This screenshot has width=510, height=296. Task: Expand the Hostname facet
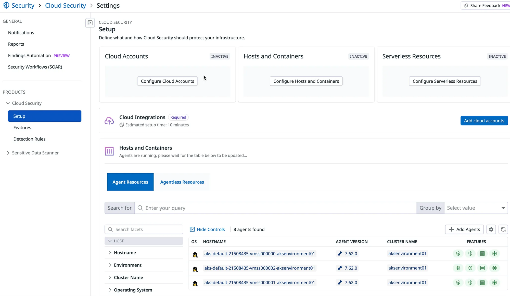click(x=110, y=253)
